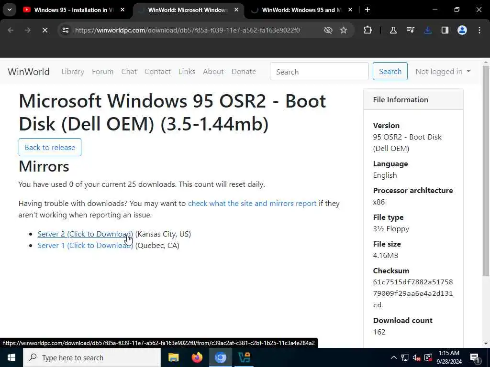Close the WinWorld: Windows 95 and M tab

350,10
